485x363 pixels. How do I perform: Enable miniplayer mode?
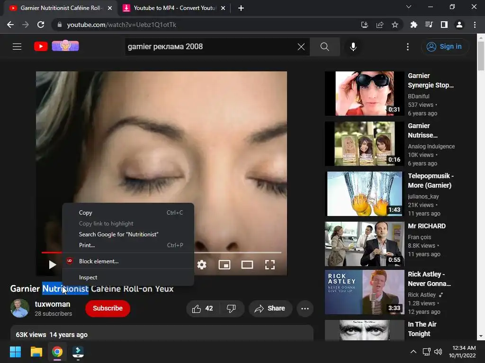[224, 265]
